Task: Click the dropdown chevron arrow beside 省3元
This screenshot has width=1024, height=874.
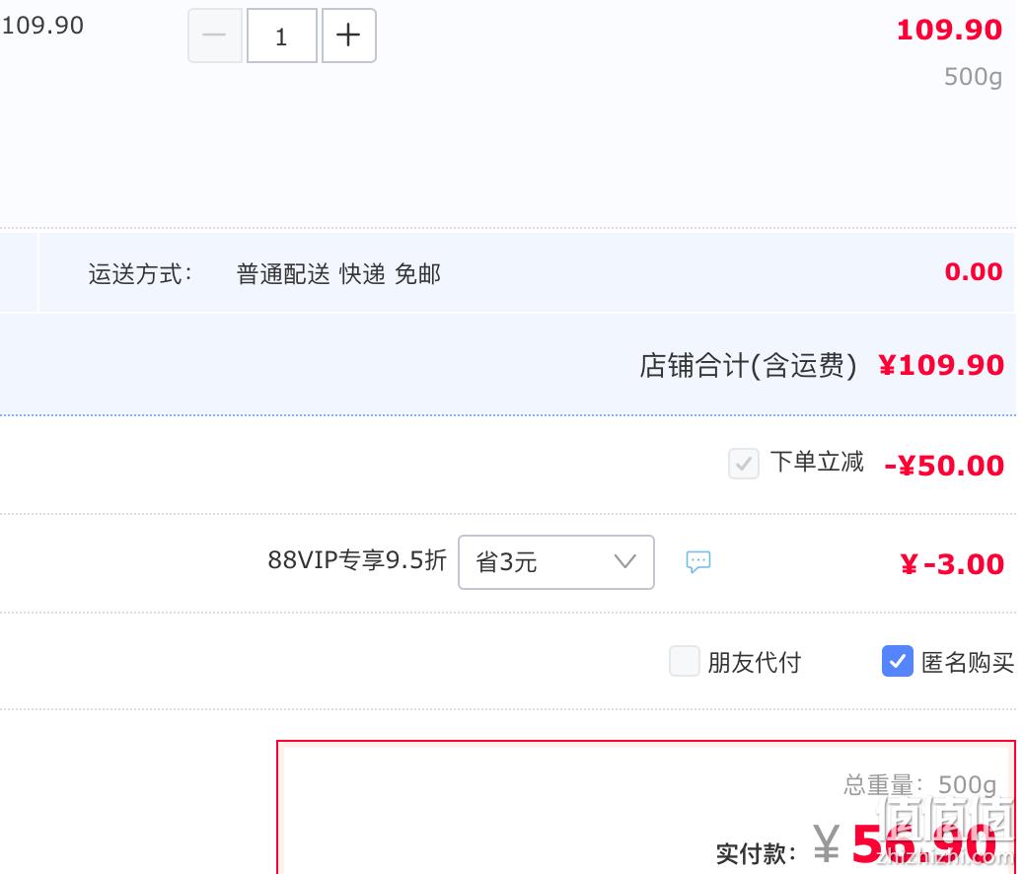Action: coord(625,561)
